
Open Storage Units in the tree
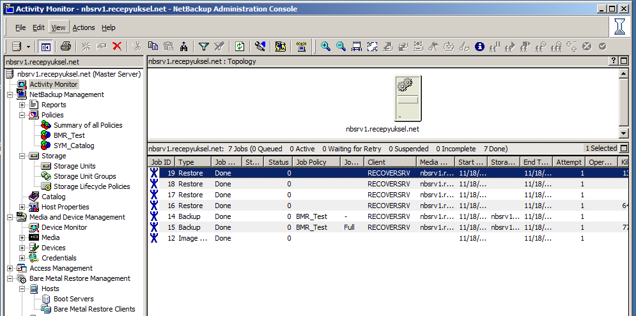click(x=75, y=166)
